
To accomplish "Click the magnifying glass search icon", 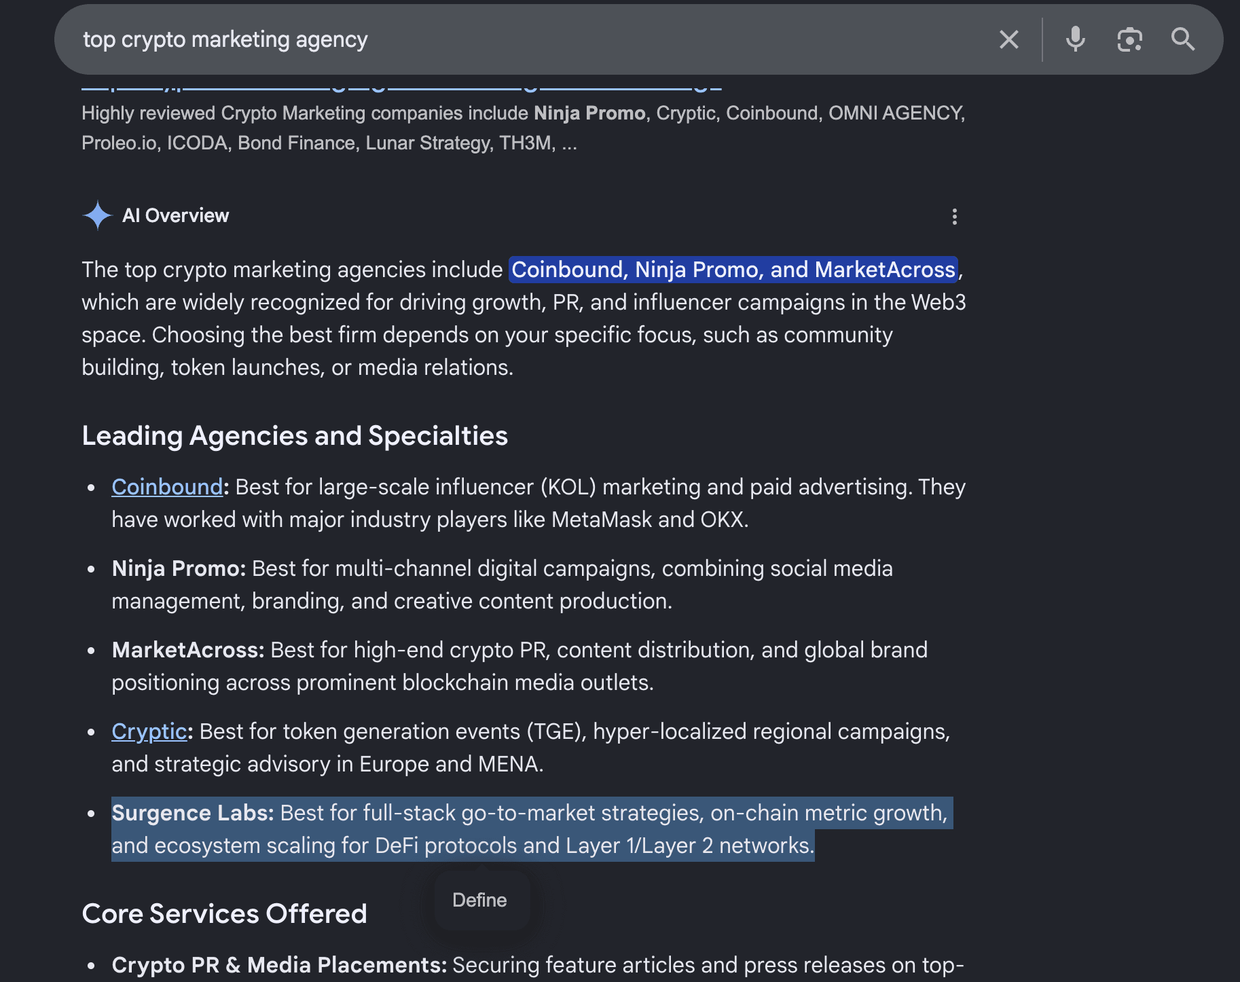I will [1183, 39].
